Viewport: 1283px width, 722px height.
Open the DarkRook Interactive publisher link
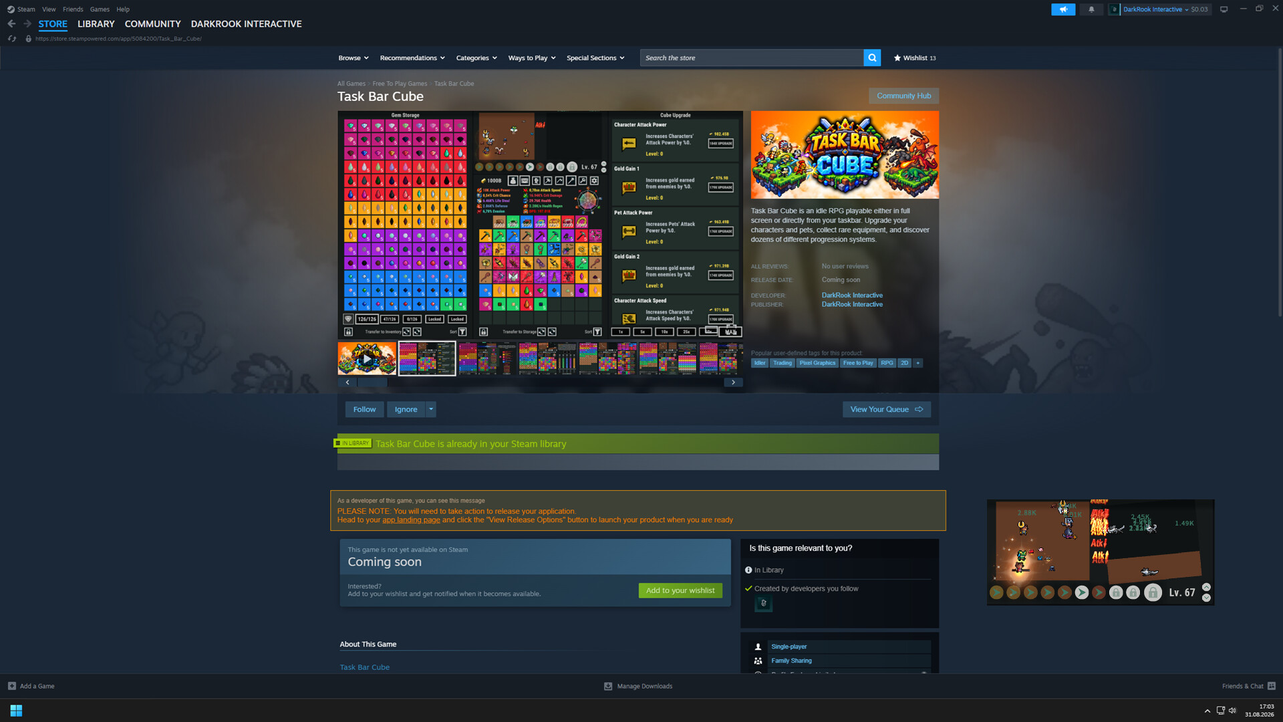[852, 305]
